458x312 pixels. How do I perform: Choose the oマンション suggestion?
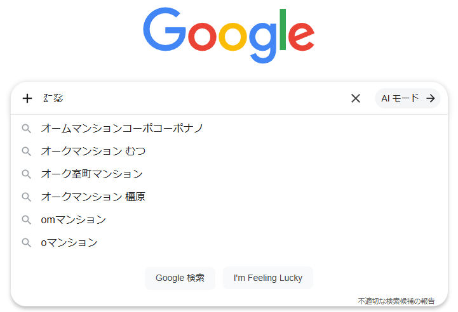69,242
